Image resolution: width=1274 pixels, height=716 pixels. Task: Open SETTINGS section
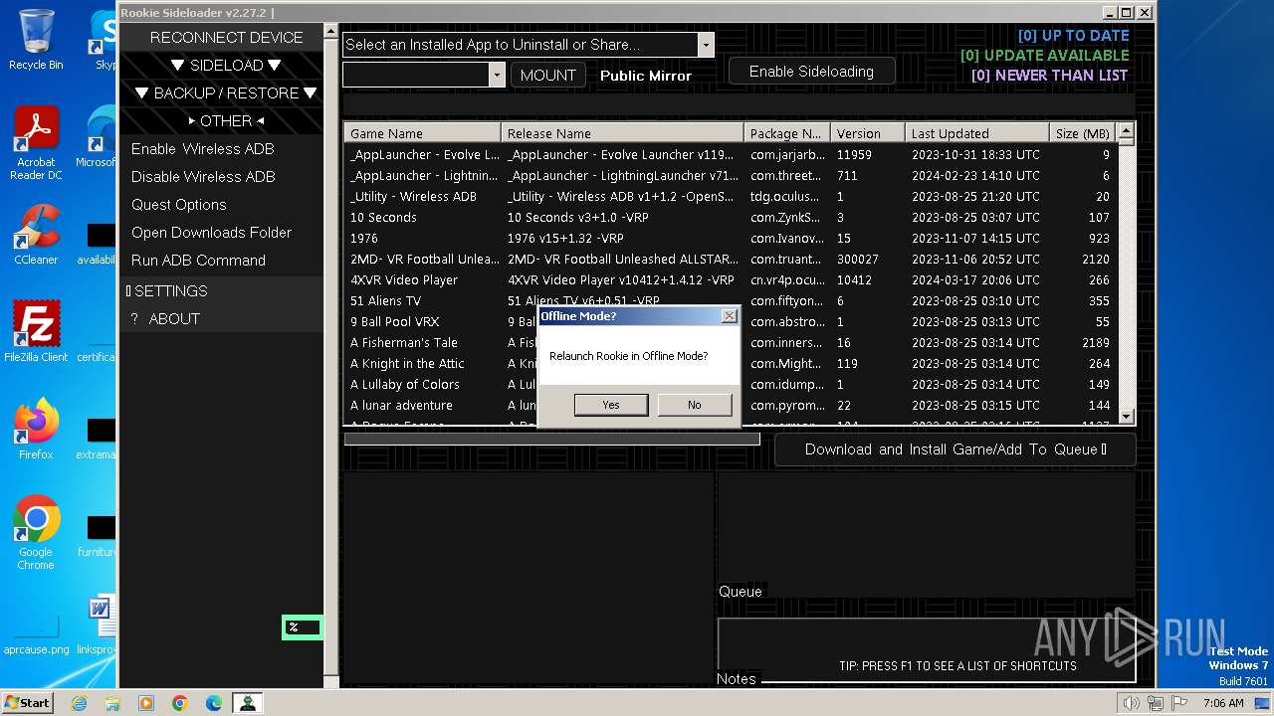222,290
